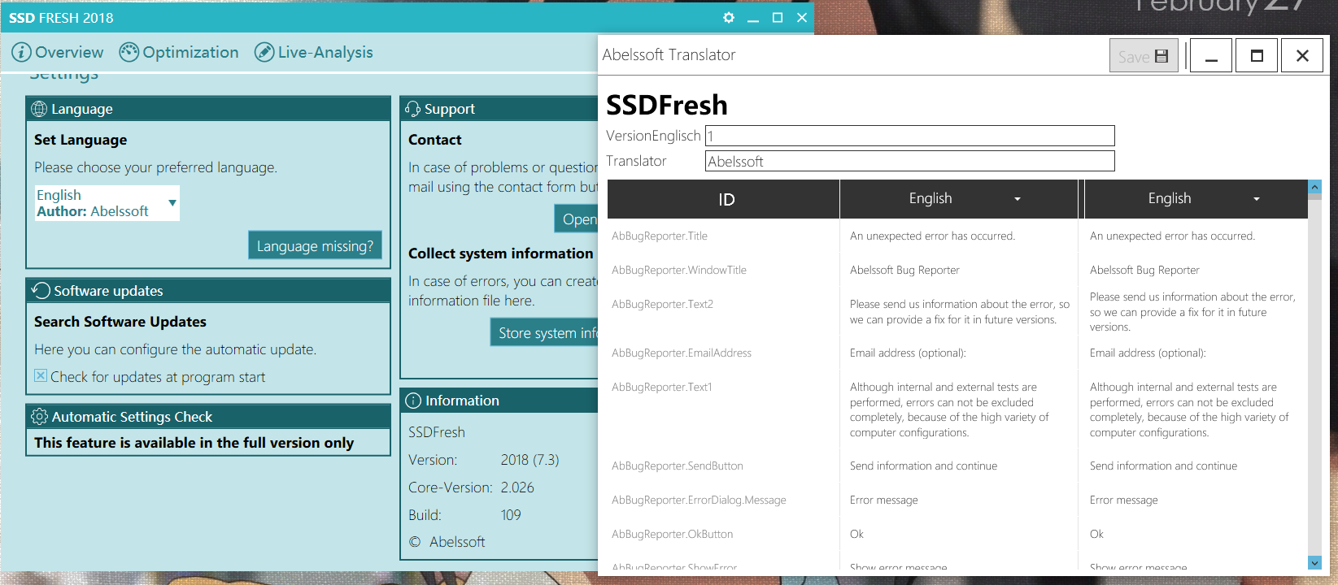The width and height of the screenshot is (1338, 585).
Task: Click second column 'Error message' cell
Action: click(x=1124, y=500)
